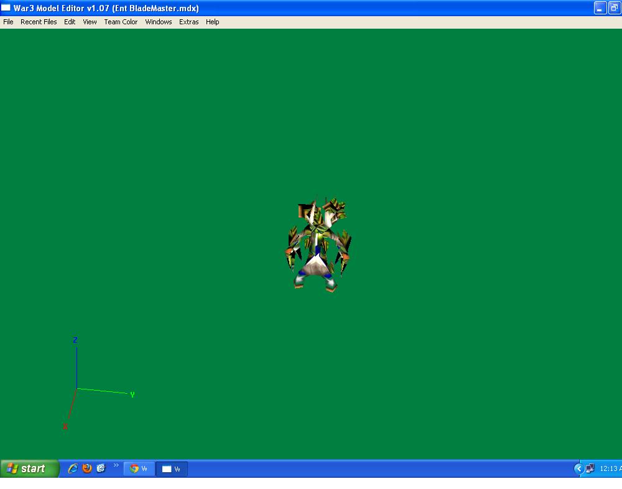Open the Edit menu

(x=70, y=22)
